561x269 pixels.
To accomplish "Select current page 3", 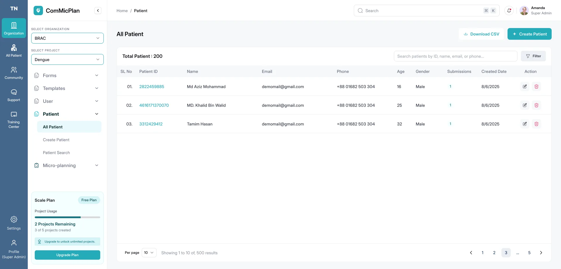I will tap(506, 253).
